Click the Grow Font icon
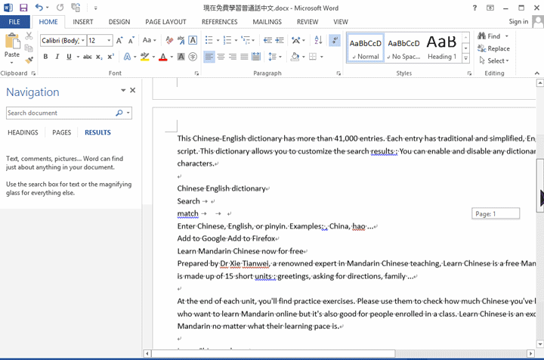544x360 pixels. (119, 41)
